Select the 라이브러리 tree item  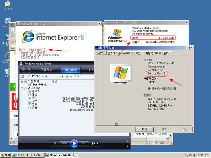pos(34,88)
